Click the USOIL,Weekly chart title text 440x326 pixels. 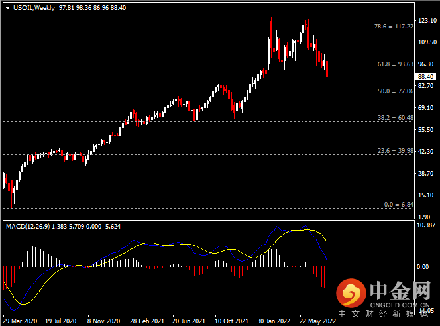tap(32, 6)
